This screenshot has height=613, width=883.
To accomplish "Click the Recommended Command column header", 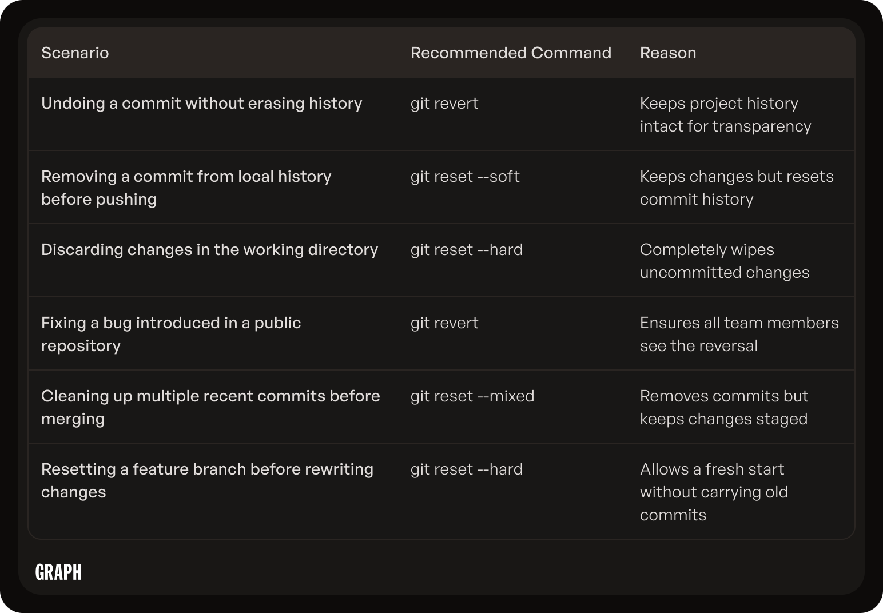I will 511,53.
